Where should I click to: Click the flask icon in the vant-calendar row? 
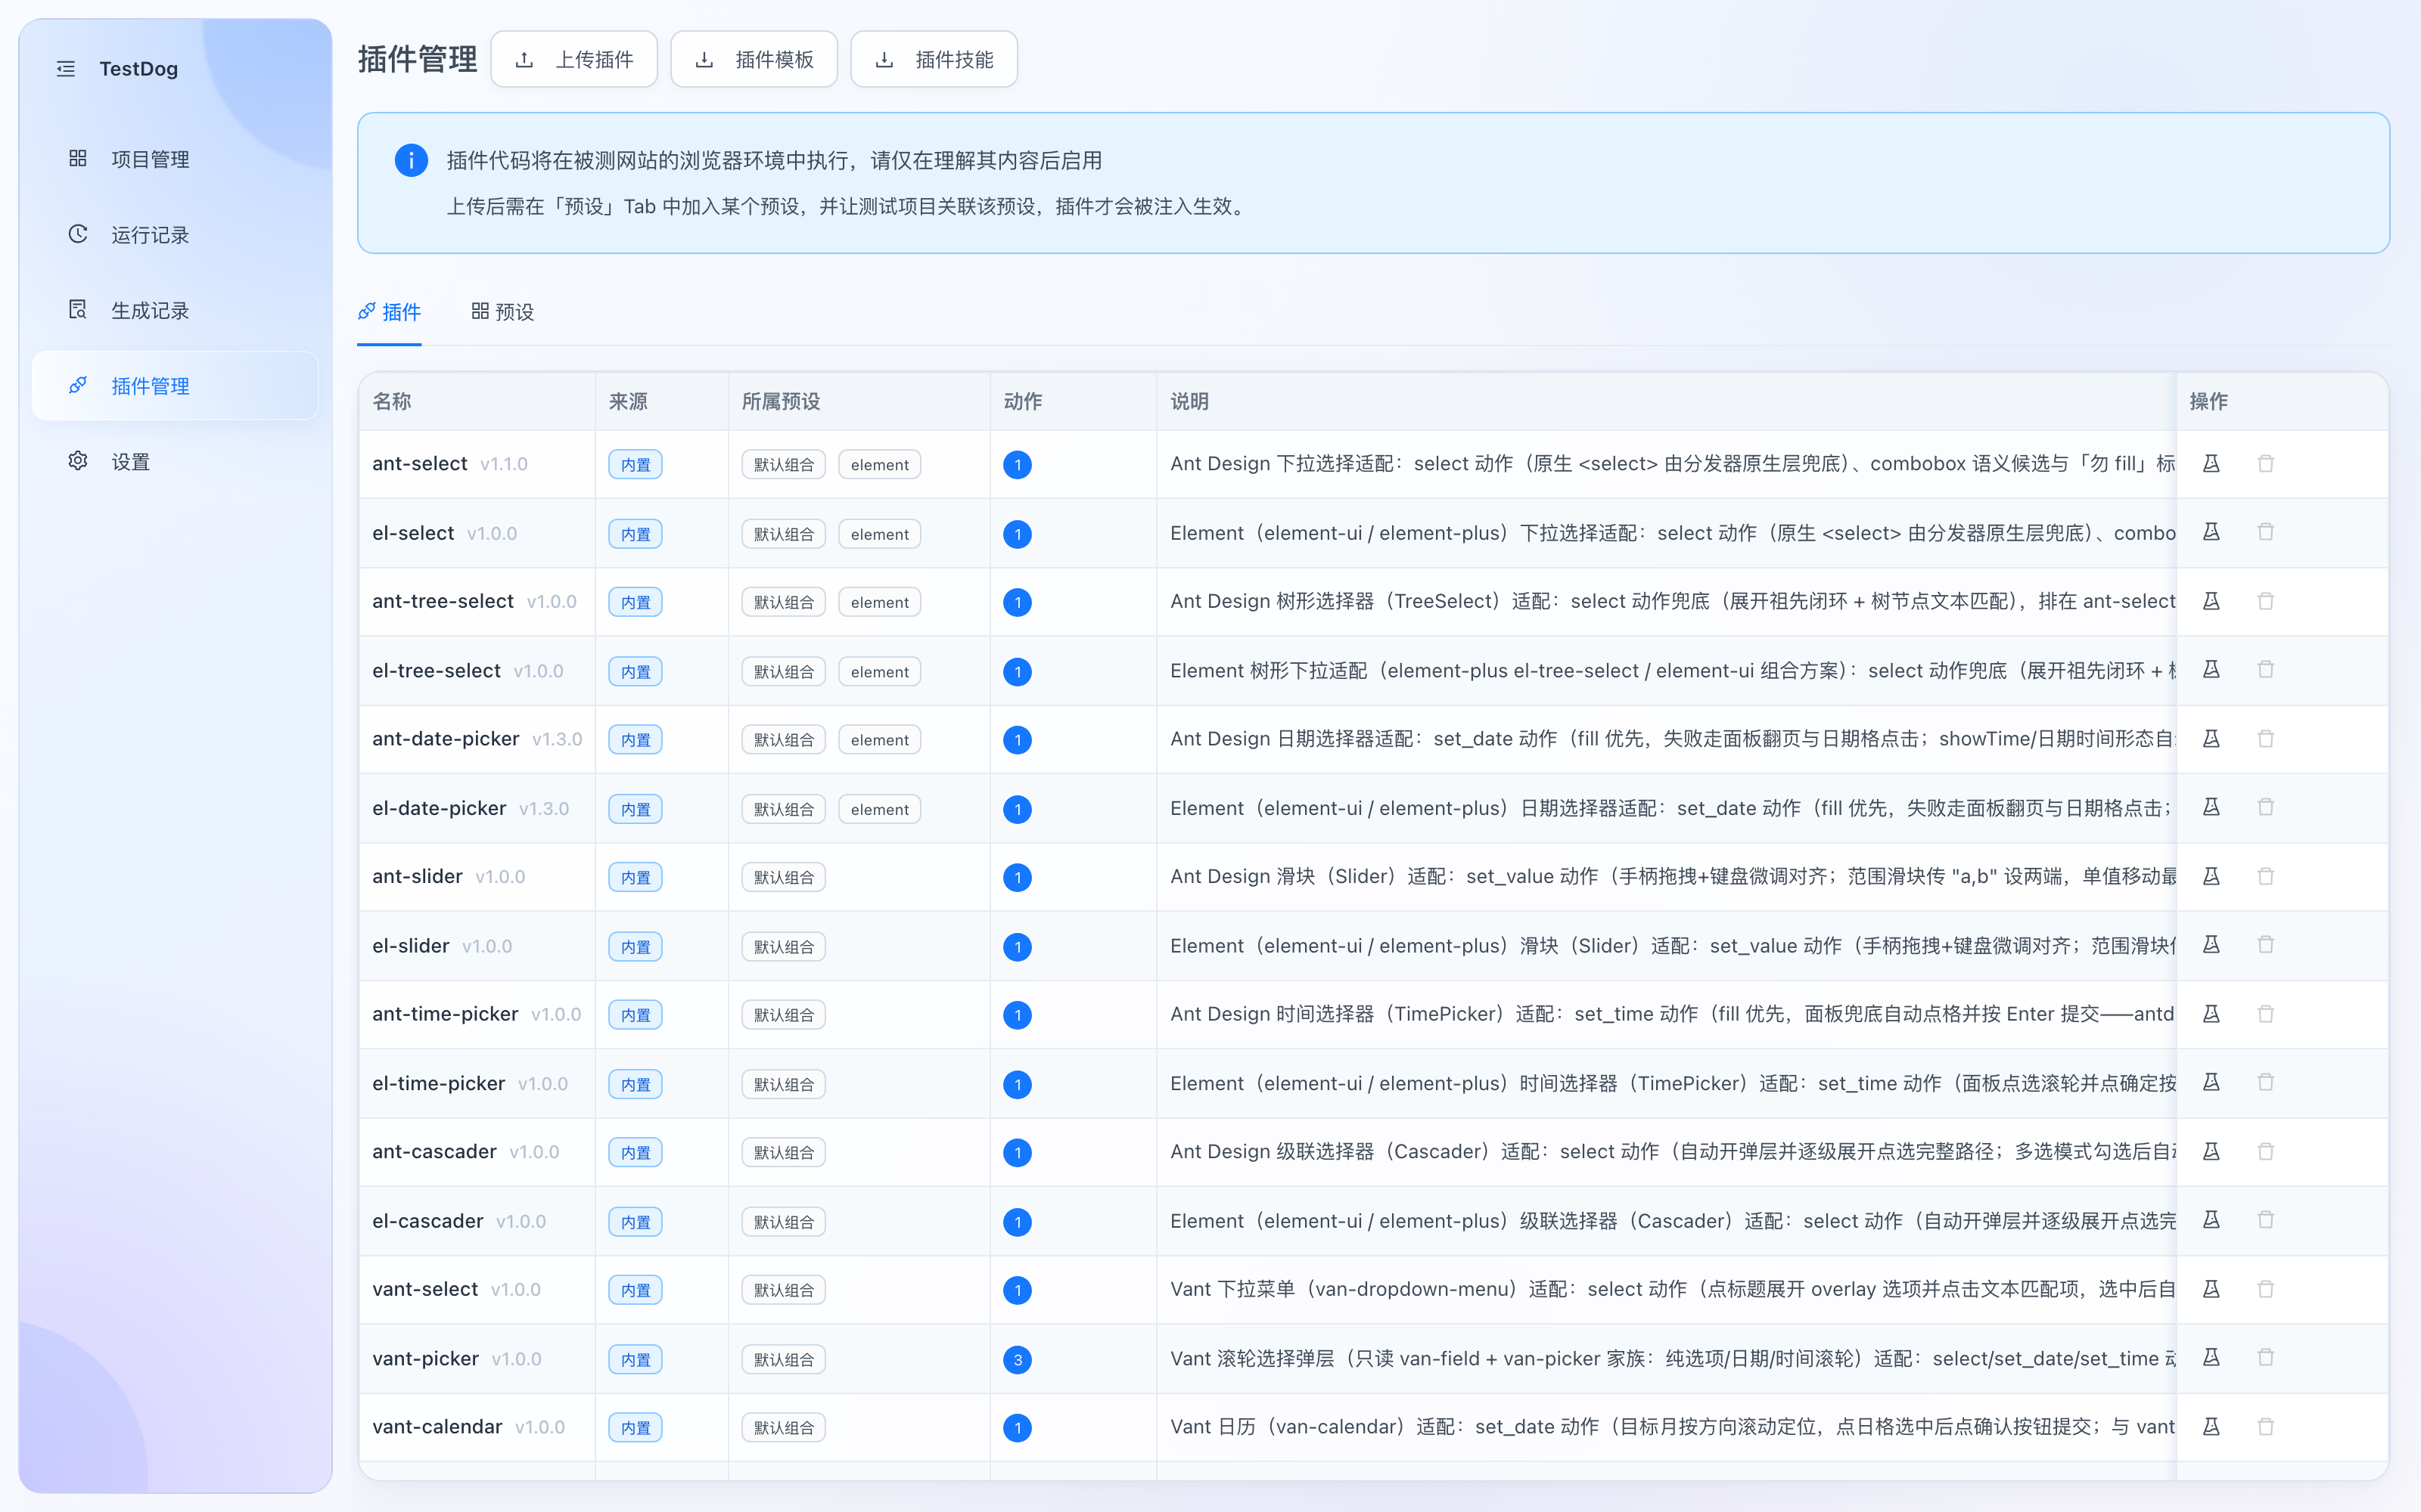click(x=2211, y=1427)
